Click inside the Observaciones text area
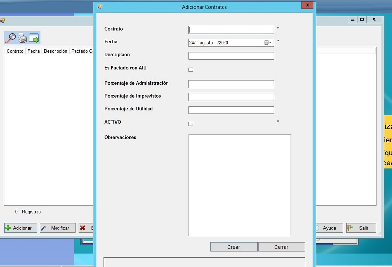This screenshot has width=392, height=267. point(240,185)
